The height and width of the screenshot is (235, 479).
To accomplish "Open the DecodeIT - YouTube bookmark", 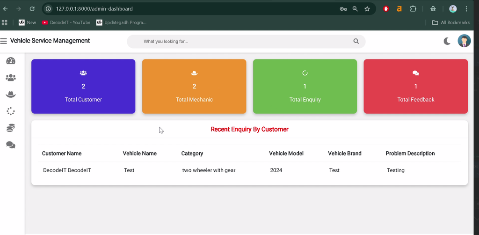I will (x=66, y=22).
